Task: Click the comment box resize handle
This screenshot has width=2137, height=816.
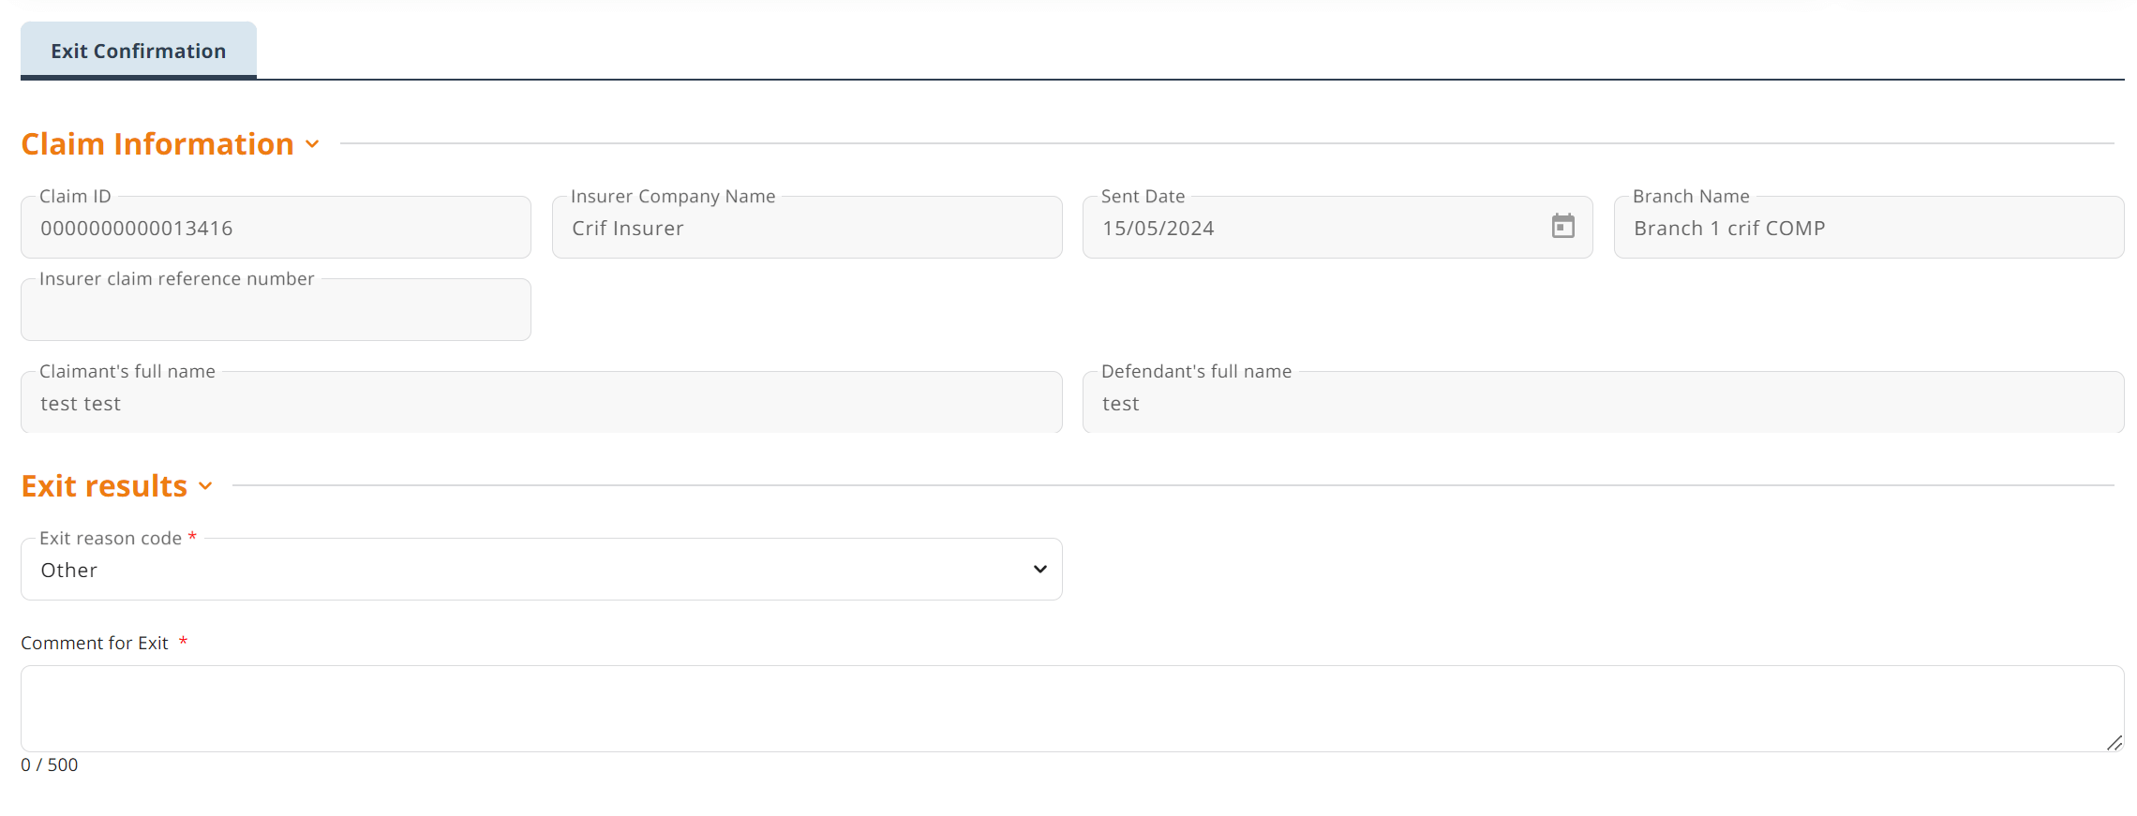Action: click(2114, 743)
